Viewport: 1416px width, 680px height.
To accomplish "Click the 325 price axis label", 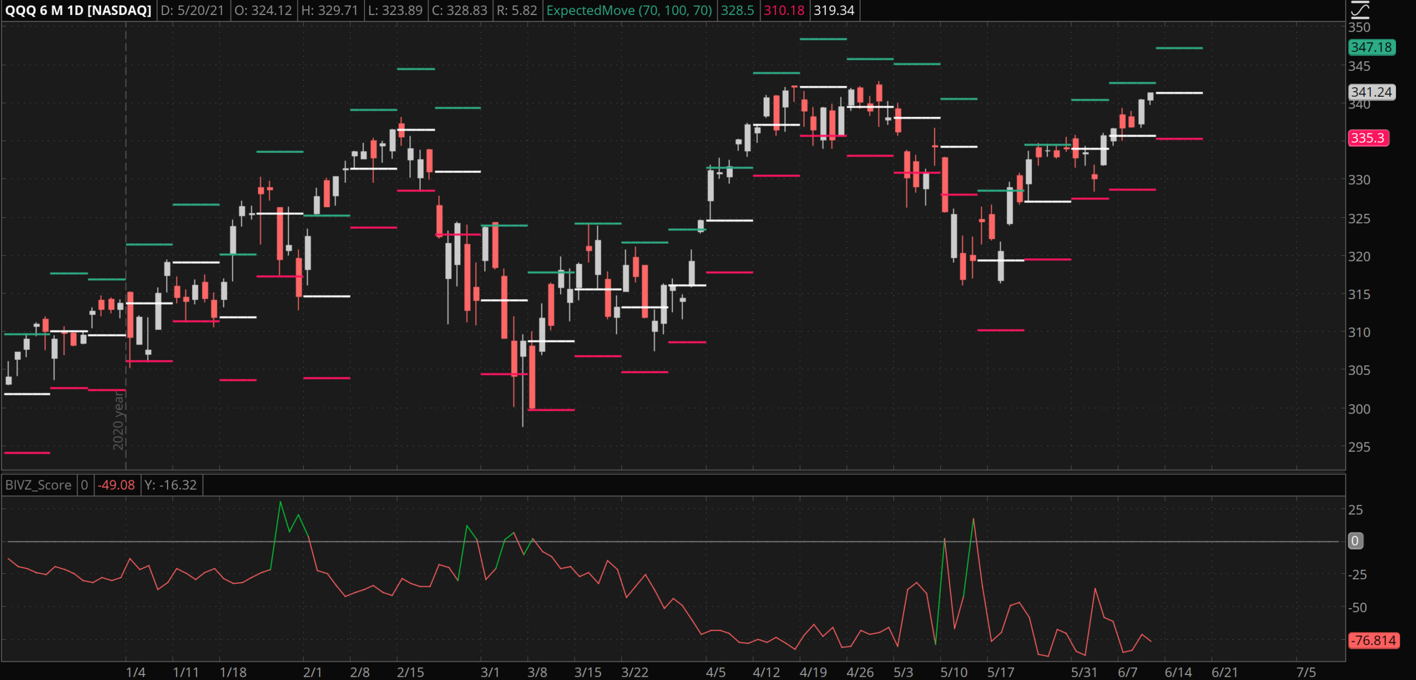I will pyautogui.click(x=1359, y=218).
